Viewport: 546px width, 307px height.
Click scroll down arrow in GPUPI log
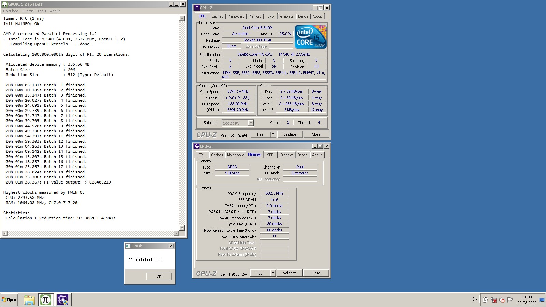(182, 228)
